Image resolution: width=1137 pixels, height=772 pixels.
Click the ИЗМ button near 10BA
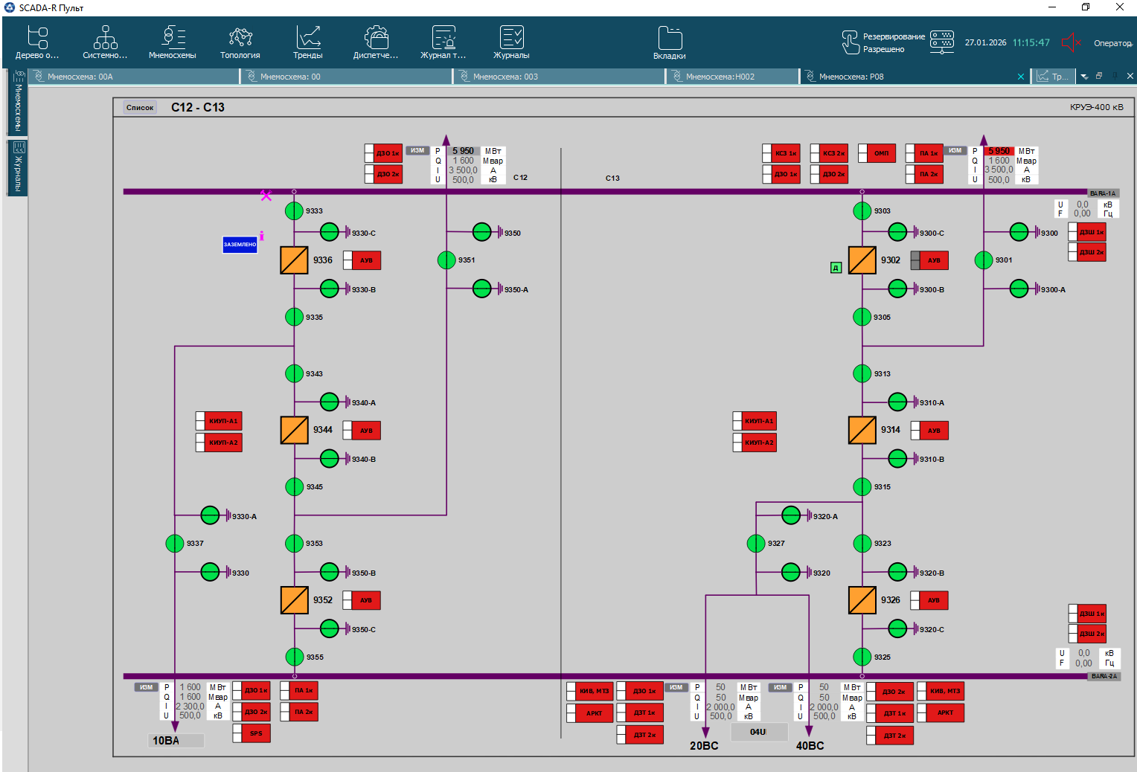click(x=146, y=687)
